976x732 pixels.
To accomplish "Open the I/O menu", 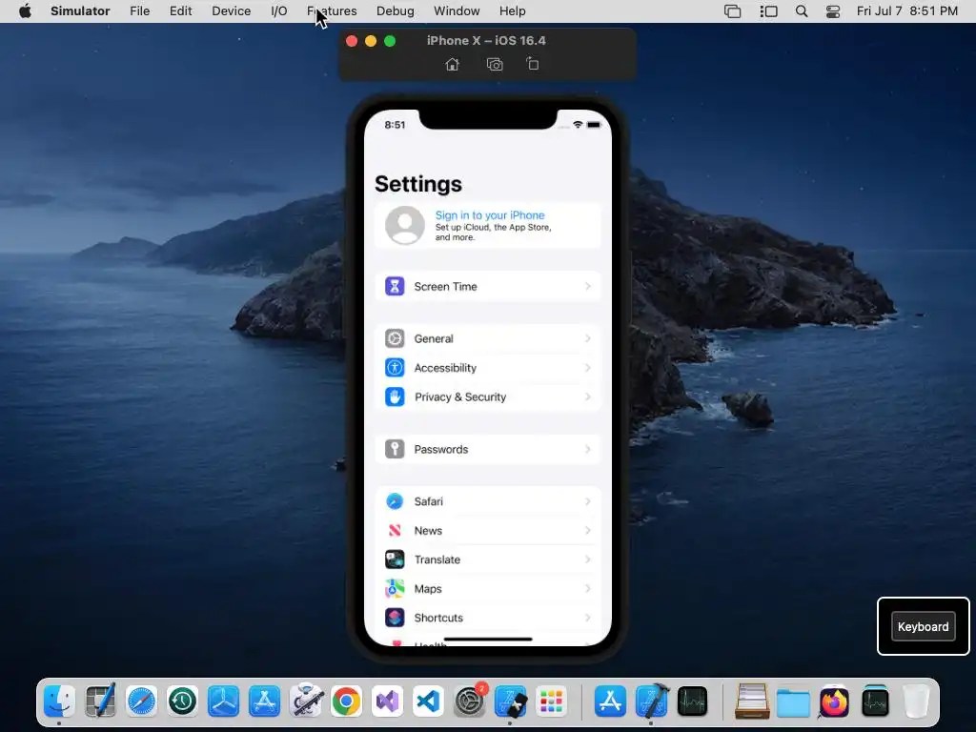I will pos(279,11).
